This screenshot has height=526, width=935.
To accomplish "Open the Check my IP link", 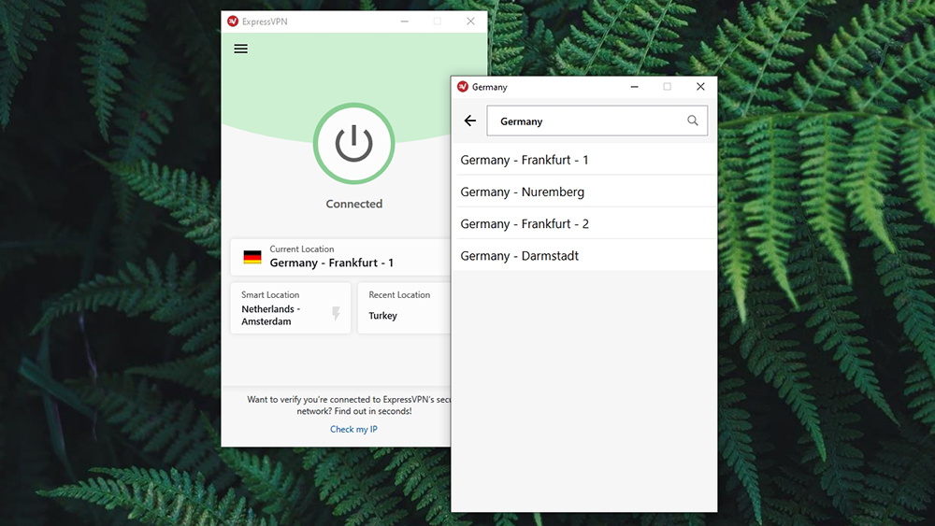I will pos(353,429).
